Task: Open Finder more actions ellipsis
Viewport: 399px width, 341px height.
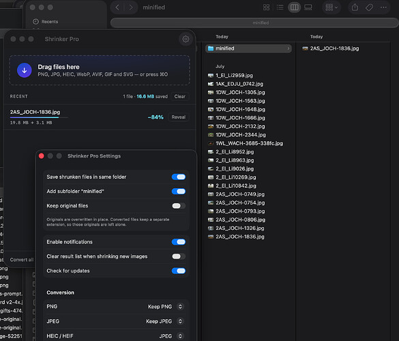Action: click(x=383, y=8)
